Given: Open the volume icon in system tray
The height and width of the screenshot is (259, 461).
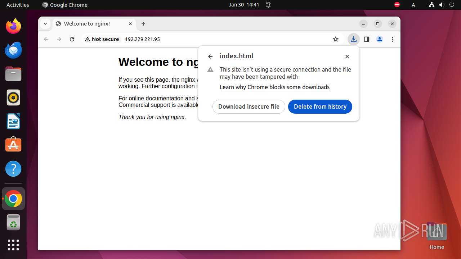Looking at the screenshot, I should click(442, 5).
